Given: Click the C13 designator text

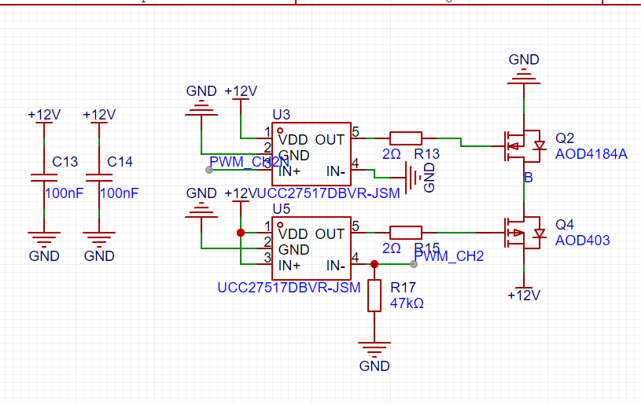Looking at the screenshot, I should pyautogui.click(x=65, y=162).
